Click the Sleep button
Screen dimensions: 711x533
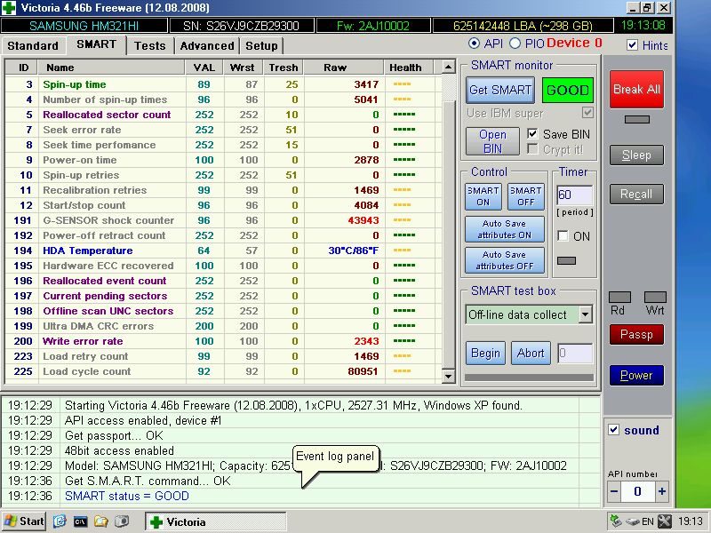[636, 155]
